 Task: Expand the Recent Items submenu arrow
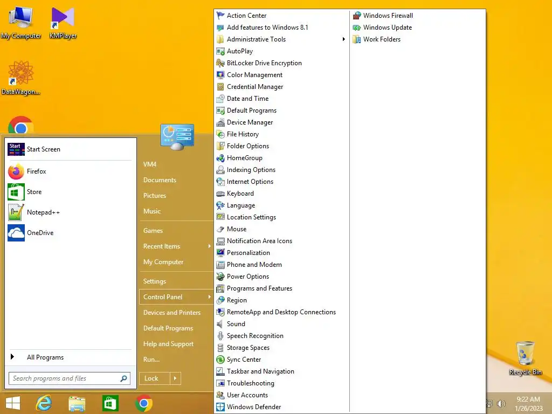click(210, 246)
